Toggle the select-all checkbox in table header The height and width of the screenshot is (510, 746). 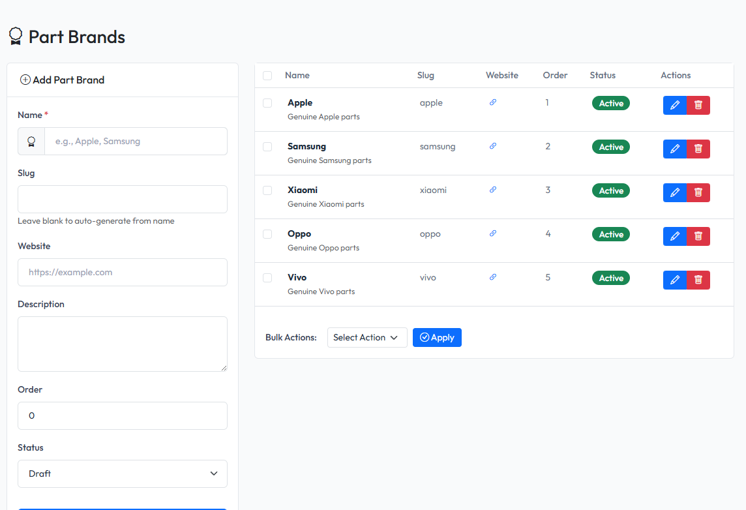[267, 76]
